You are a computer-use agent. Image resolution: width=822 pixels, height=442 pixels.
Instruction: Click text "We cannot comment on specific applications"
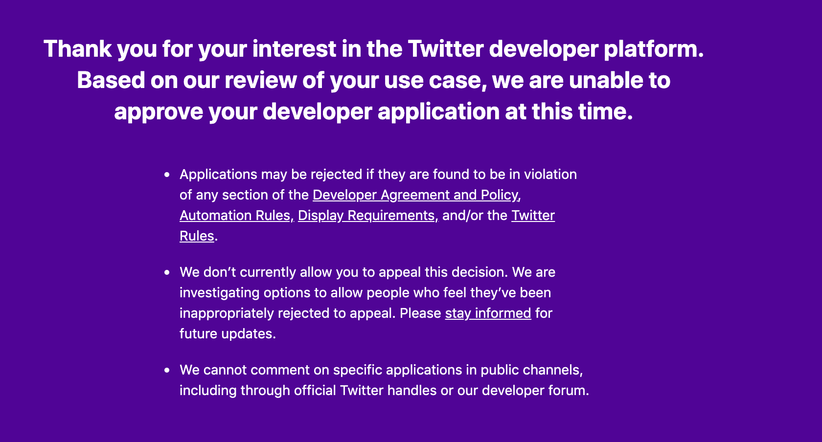321,370
